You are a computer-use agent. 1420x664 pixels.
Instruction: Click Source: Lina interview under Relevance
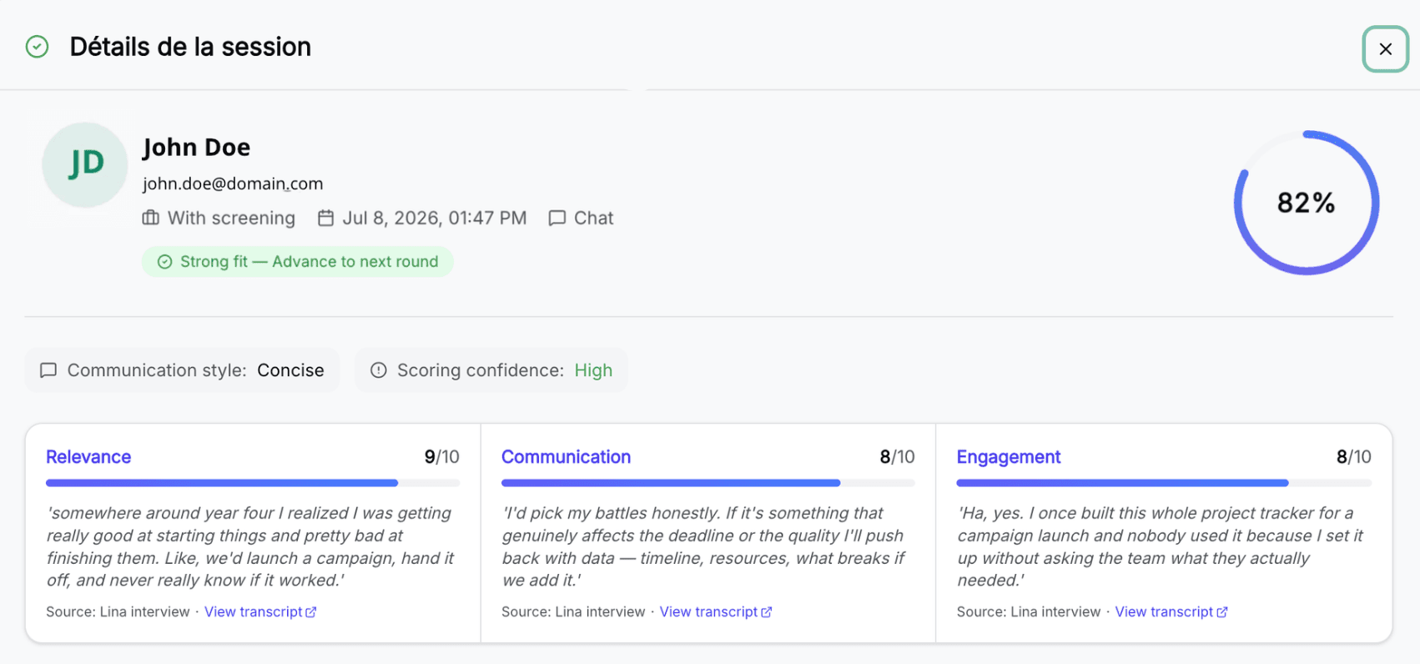118,611
